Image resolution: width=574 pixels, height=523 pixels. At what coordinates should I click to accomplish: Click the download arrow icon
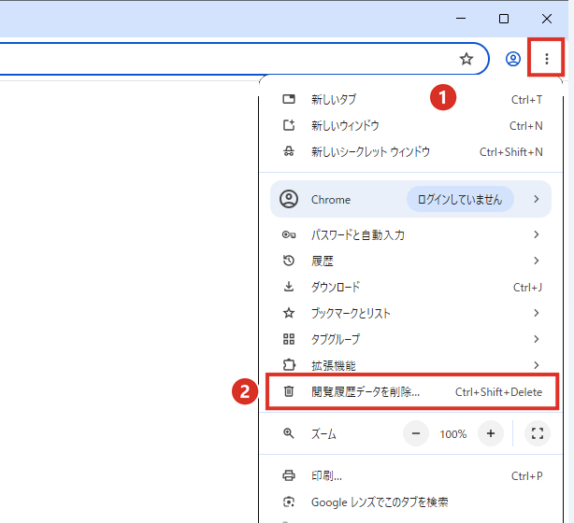pos(289,287)
